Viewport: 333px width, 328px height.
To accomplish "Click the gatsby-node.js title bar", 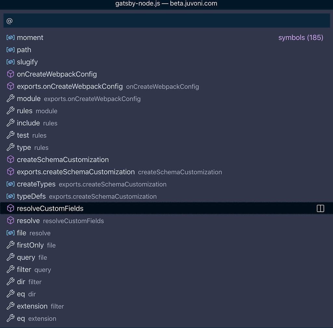I will [x=166, y=4].
